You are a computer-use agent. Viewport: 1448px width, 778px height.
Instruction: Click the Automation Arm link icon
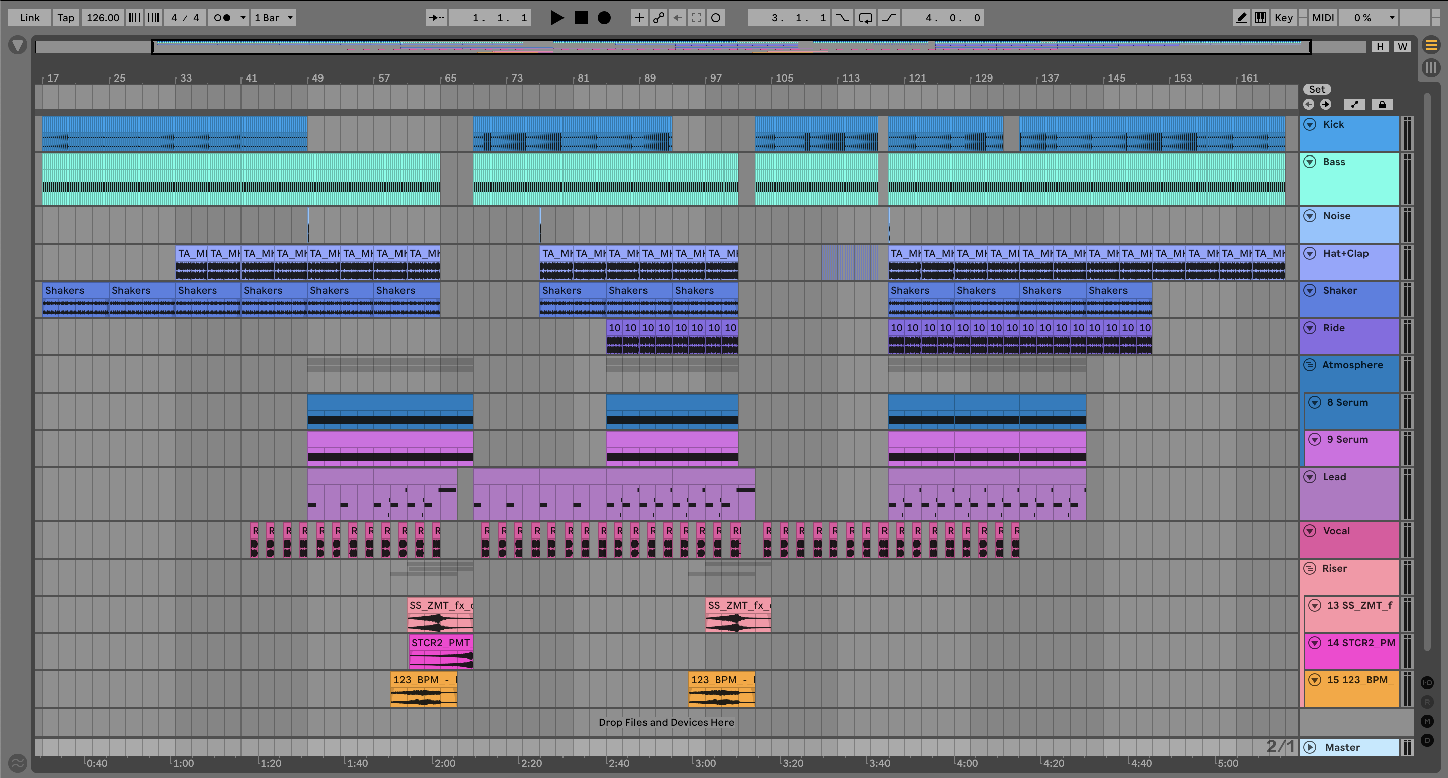[658, 18]
